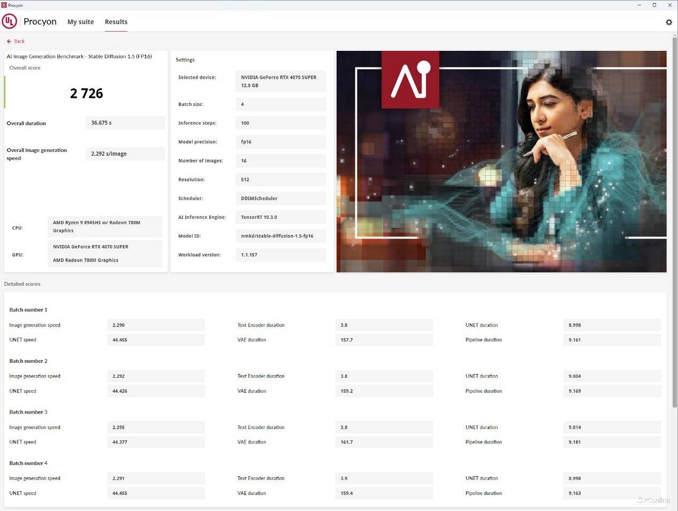Click the red AI logo on the banner
Screen dimensions: 678x511
coord(410,80)
